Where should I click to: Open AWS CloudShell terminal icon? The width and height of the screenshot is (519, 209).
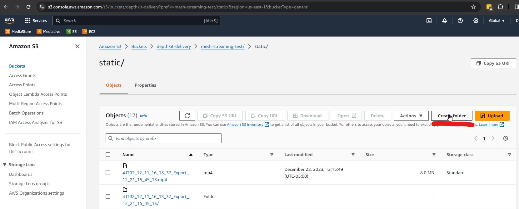coord(429,21)
